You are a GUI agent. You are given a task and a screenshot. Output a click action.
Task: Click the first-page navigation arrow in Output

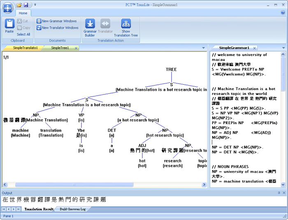click(x=3, y=209)
